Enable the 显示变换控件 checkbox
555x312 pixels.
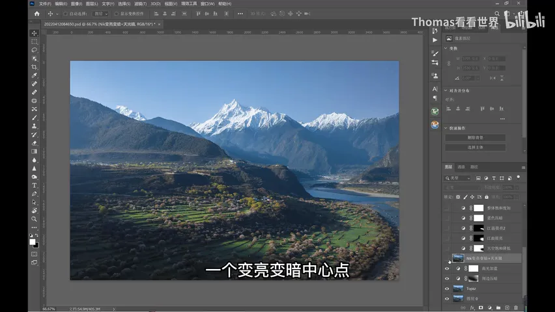[x=117, y=14]
